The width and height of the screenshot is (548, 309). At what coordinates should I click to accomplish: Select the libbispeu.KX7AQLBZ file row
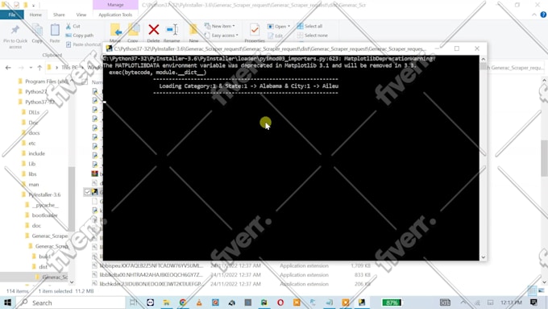pyautogui.click(x=230, y=265)
